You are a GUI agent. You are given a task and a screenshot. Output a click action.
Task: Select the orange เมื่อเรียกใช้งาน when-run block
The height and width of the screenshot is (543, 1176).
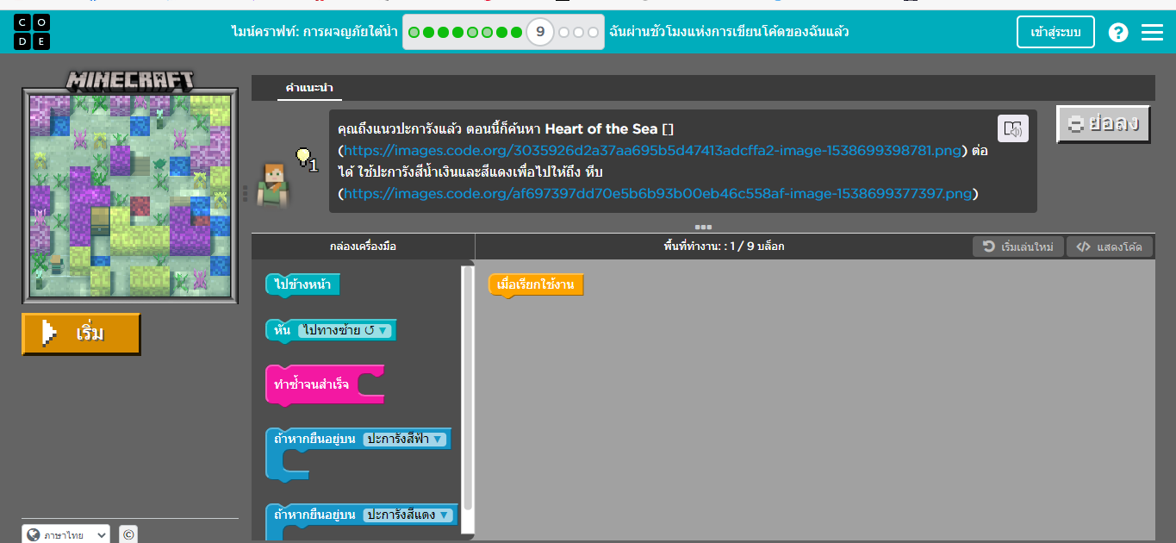click(x=536, y=285)
